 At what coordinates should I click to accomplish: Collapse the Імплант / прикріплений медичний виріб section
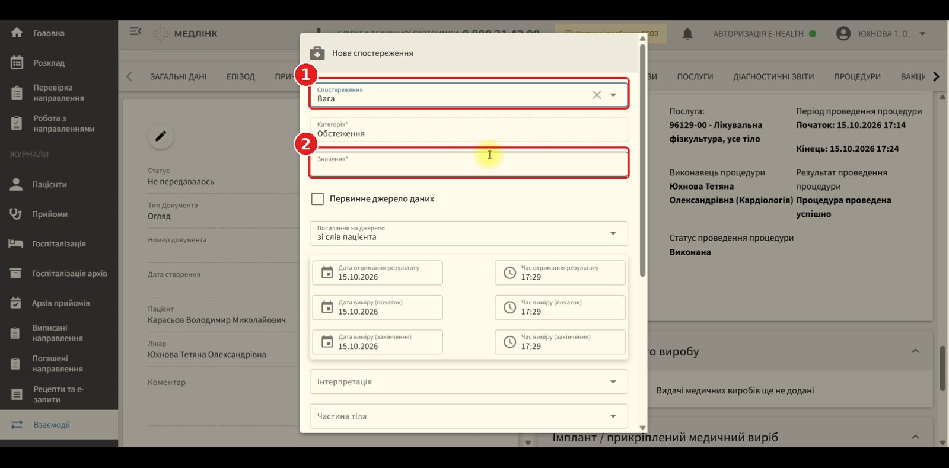coord(915,437)
